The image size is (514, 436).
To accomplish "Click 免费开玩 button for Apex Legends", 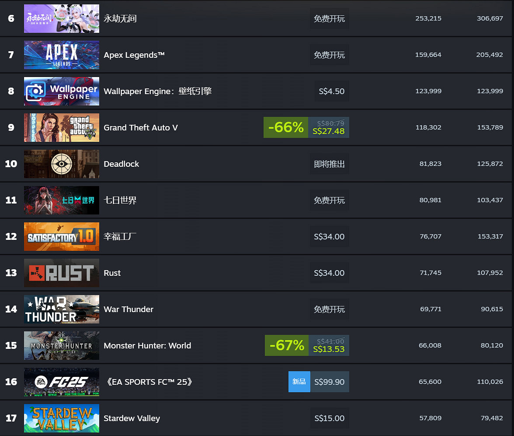I will tap(329, 55).
